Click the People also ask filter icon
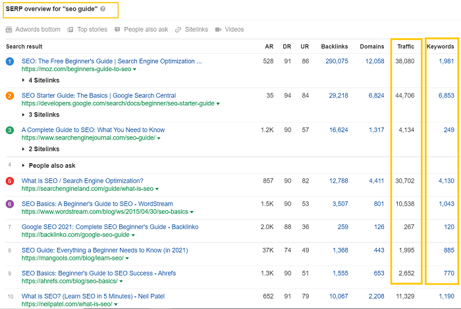 coord(117,30)
